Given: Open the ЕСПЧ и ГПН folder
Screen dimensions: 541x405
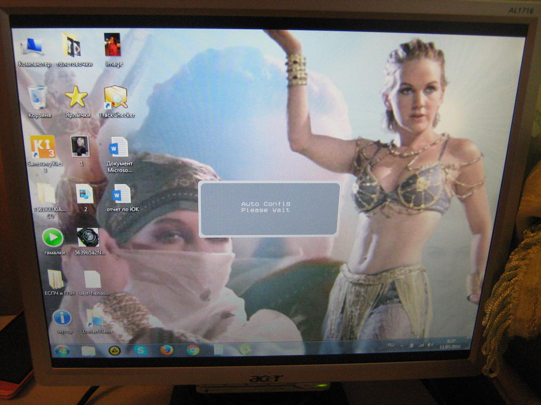Looking at the screenshot, I should tap(59, 283).
